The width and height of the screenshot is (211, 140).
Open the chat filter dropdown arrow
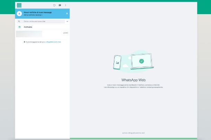[67, 21]
